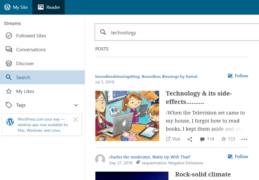Screen dimensions: 259x180
Task: Follow Watts Up With That? site
Action: [238, 157]
